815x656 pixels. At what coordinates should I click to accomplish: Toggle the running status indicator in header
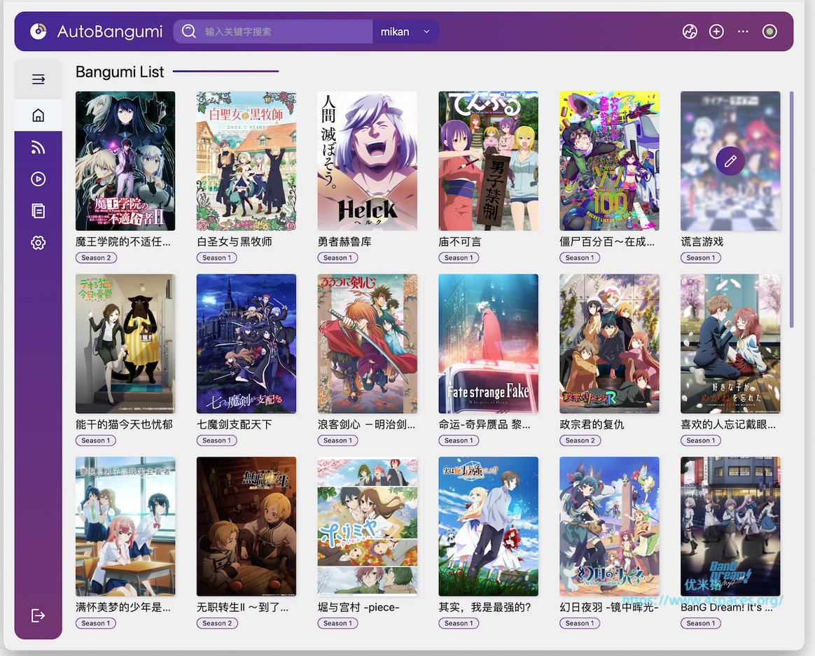(769, 32)
